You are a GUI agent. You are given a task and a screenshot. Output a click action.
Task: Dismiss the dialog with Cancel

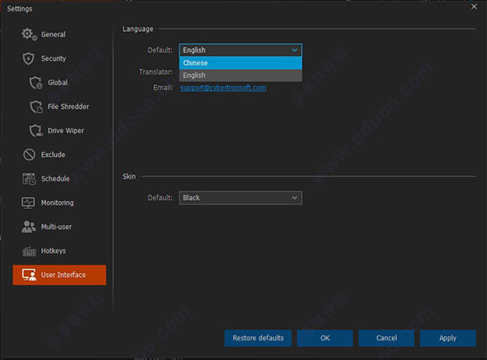click(386, 338)
